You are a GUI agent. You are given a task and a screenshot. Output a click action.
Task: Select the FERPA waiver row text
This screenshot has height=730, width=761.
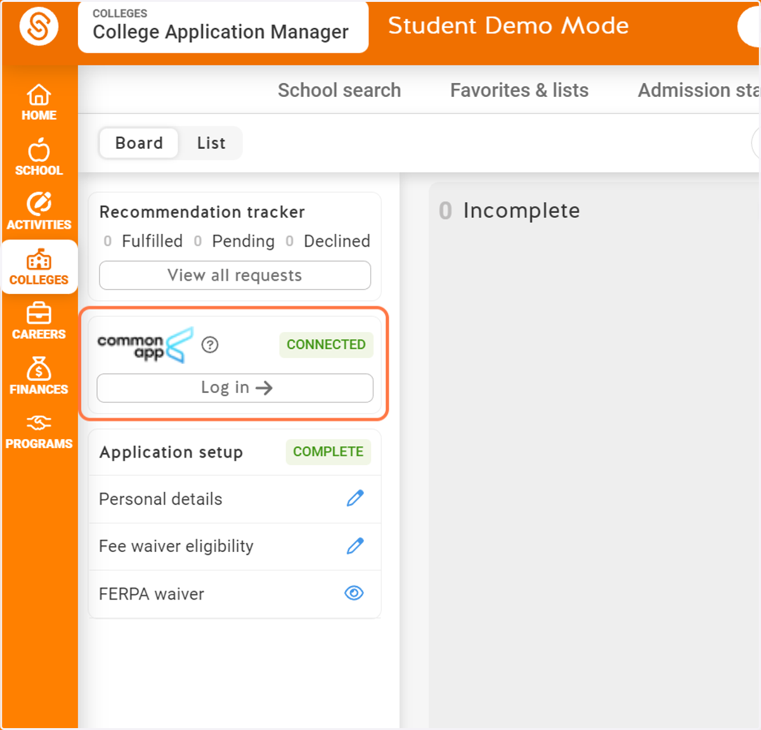[152, 594]
